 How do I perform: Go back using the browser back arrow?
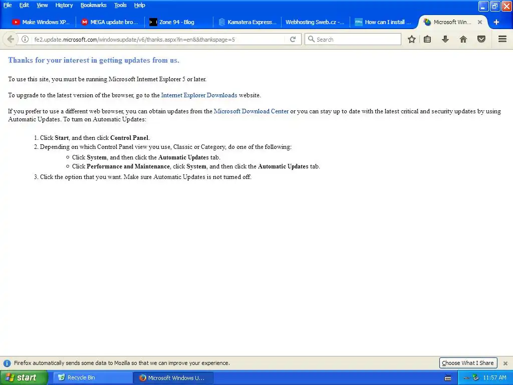[10, 39]
